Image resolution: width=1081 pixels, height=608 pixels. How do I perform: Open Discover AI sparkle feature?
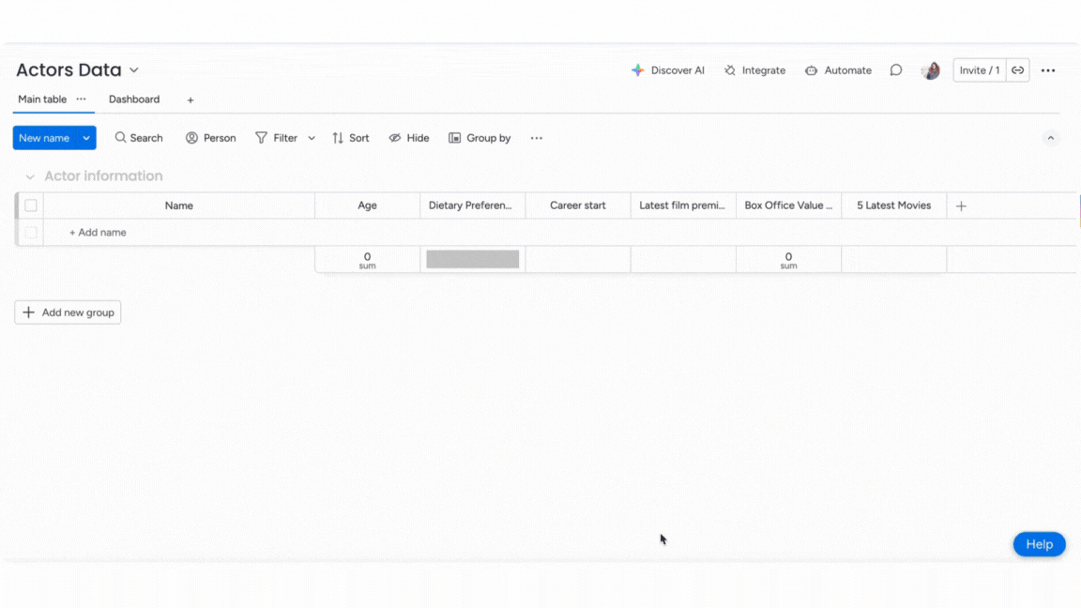[667, 70]
